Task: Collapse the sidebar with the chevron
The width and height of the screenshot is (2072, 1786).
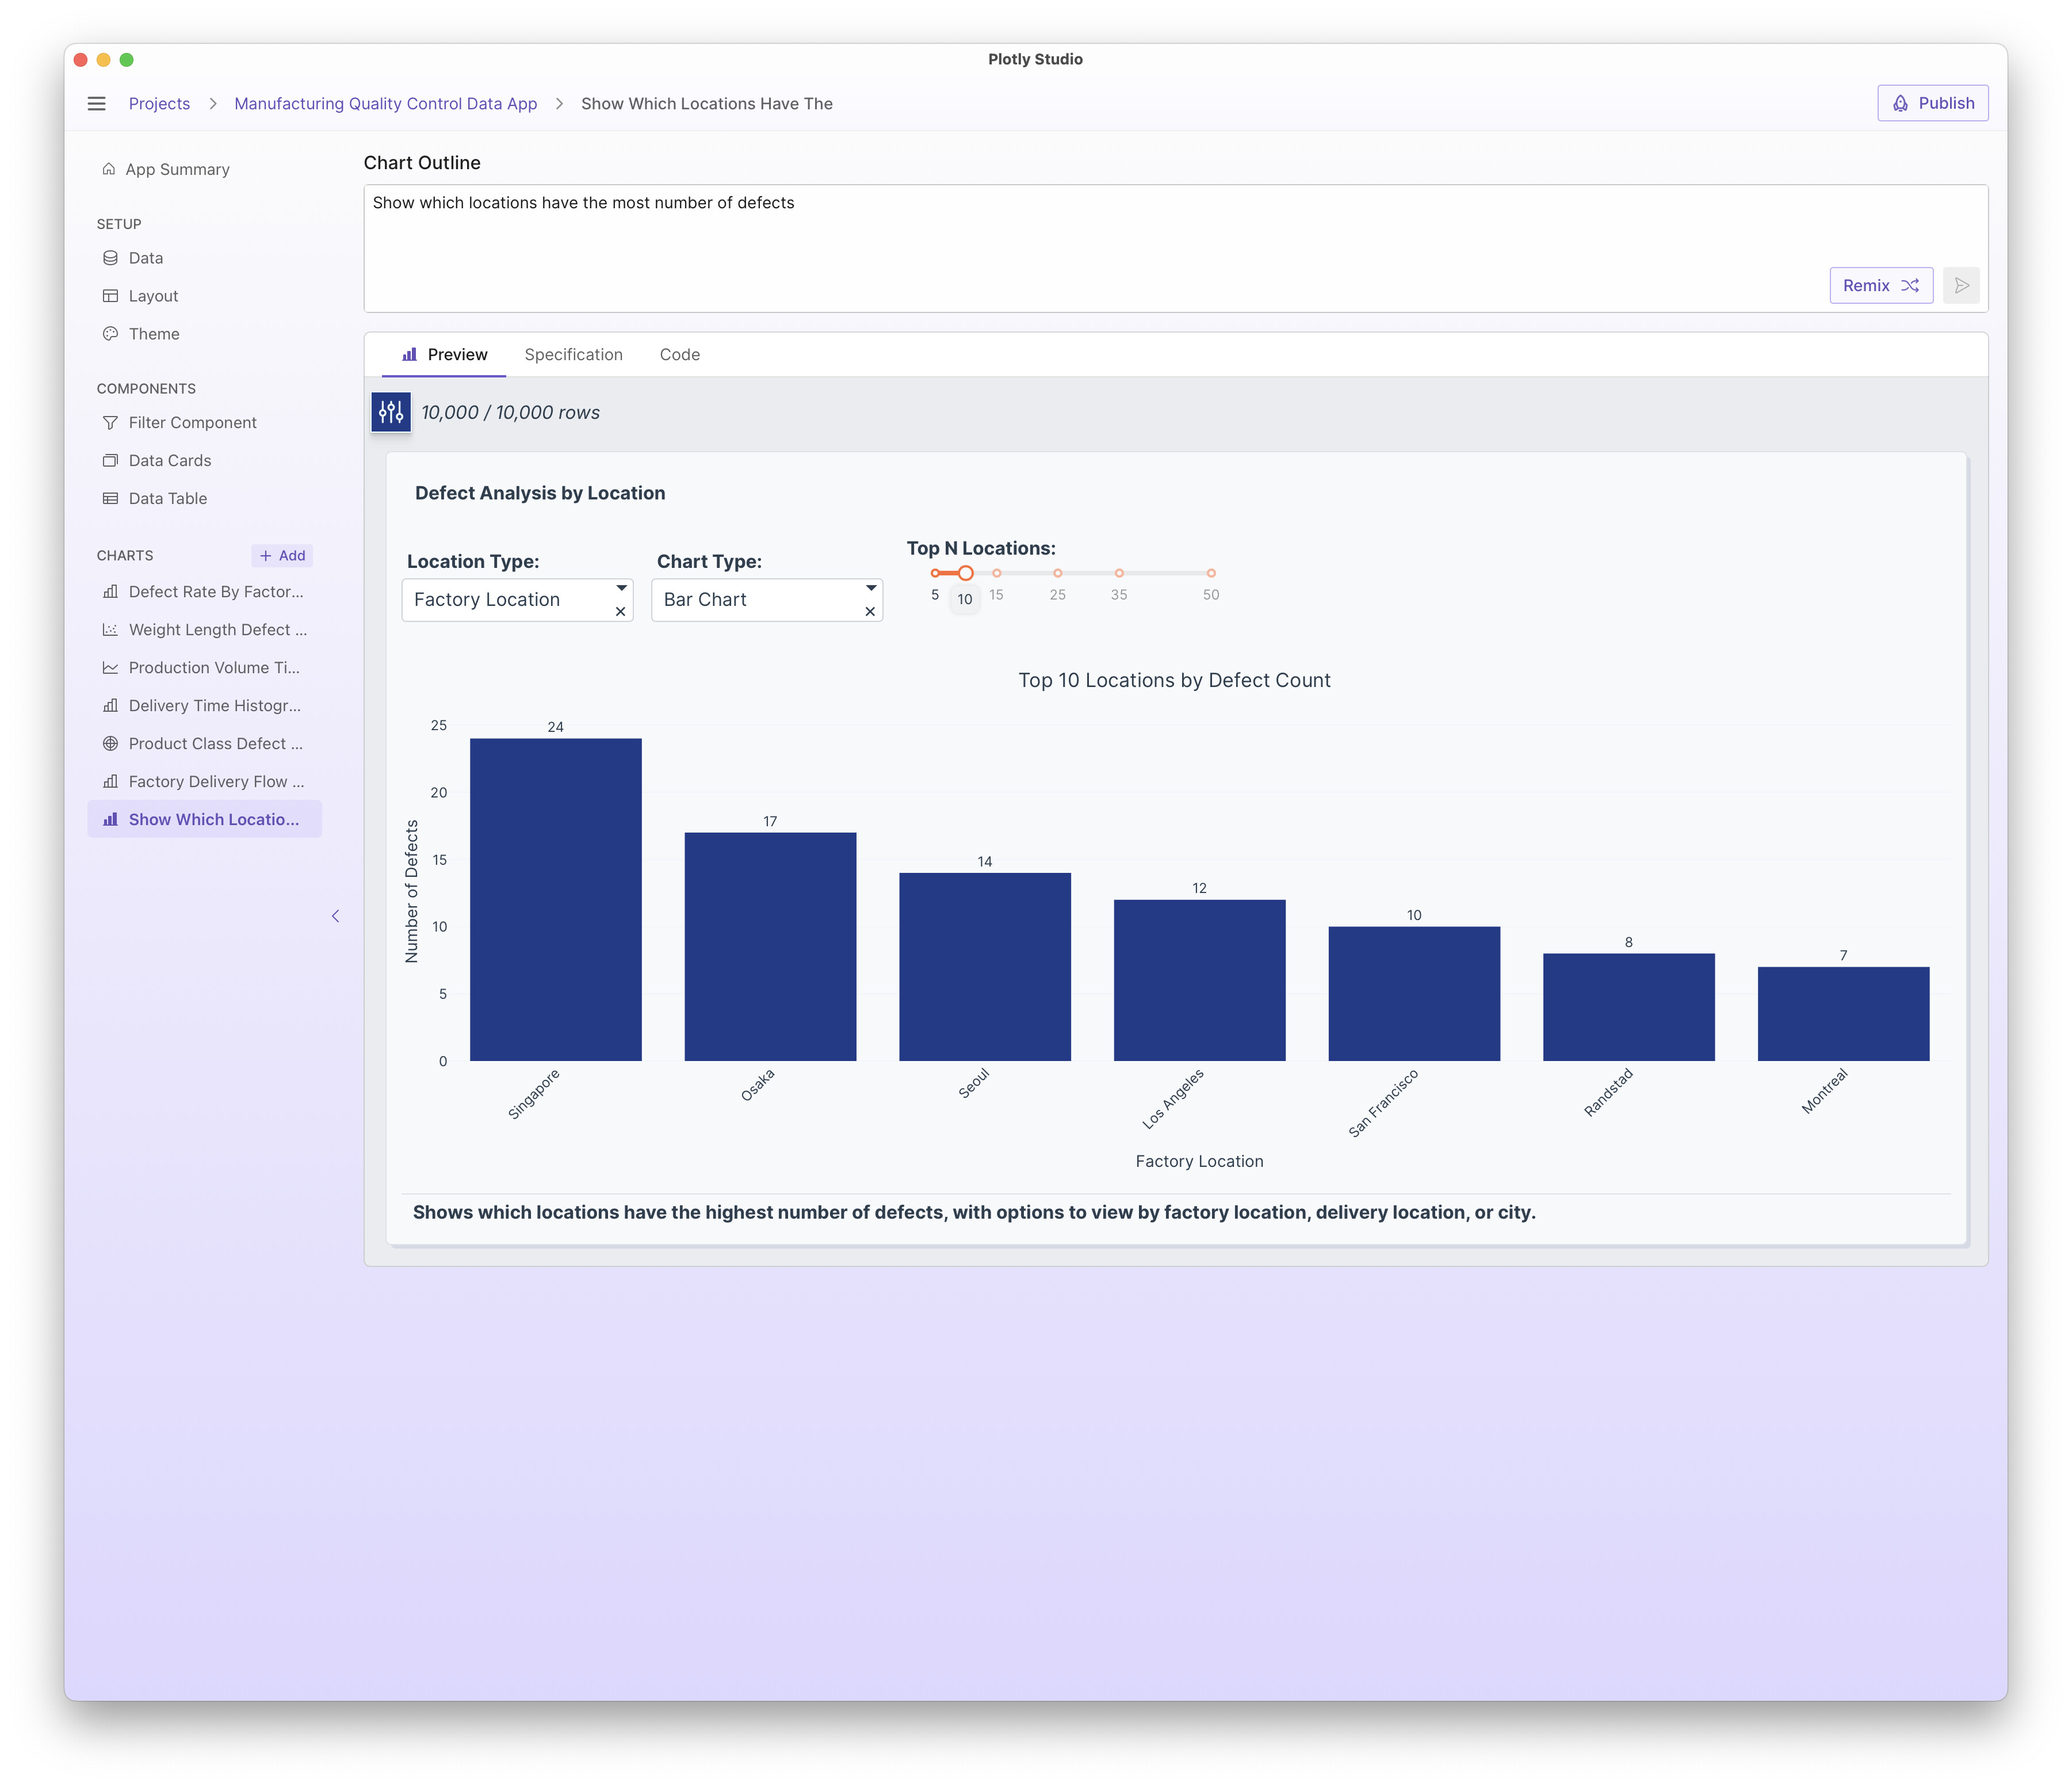Action: pyautogui.click(x=335, y=916)
